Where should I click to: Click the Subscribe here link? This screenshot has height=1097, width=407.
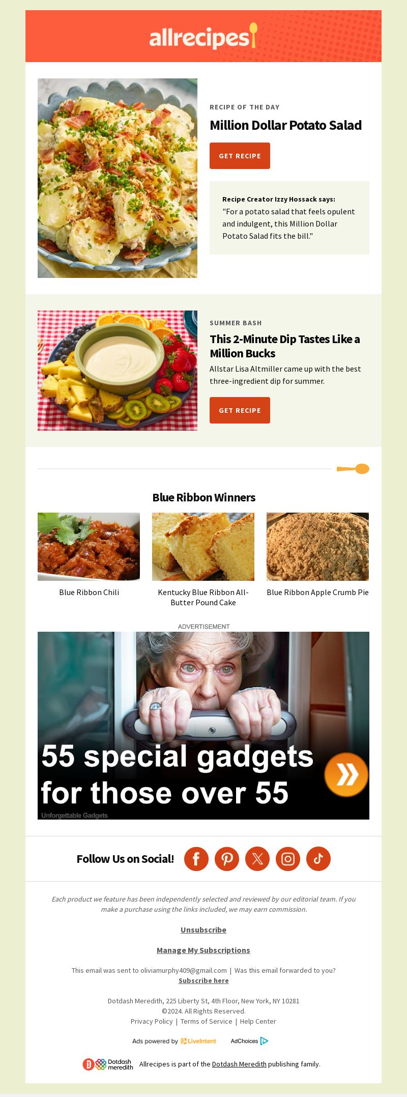(203, 980)
